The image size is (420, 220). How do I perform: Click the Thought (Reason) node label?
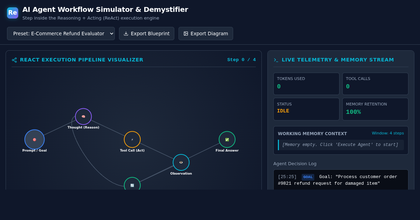point(83,127)
